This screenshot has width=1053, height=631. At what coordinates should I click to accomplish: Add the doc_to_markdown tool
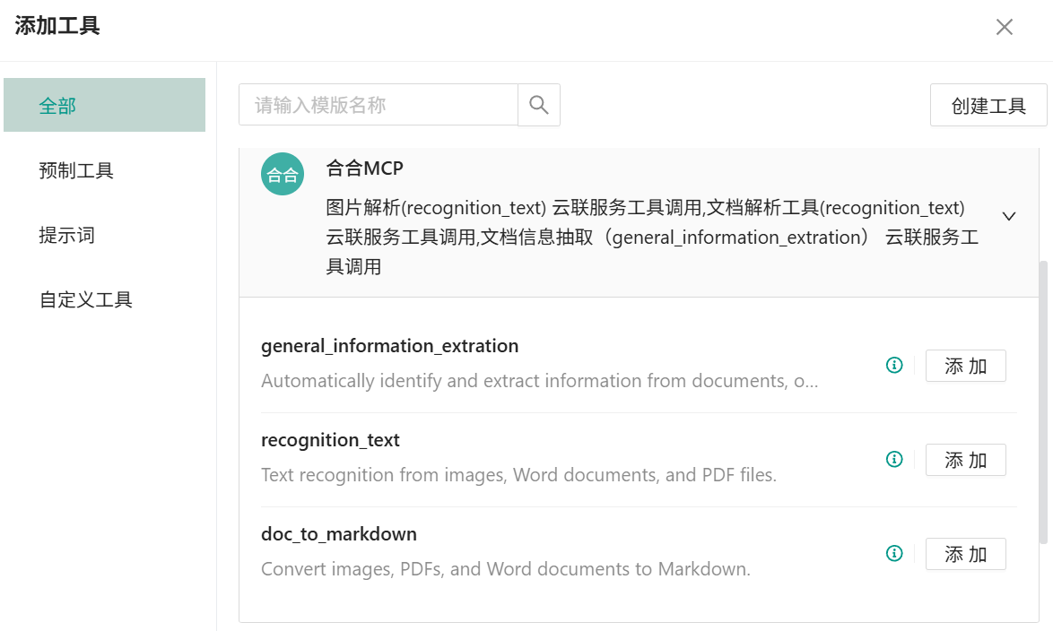pos(965,554)
